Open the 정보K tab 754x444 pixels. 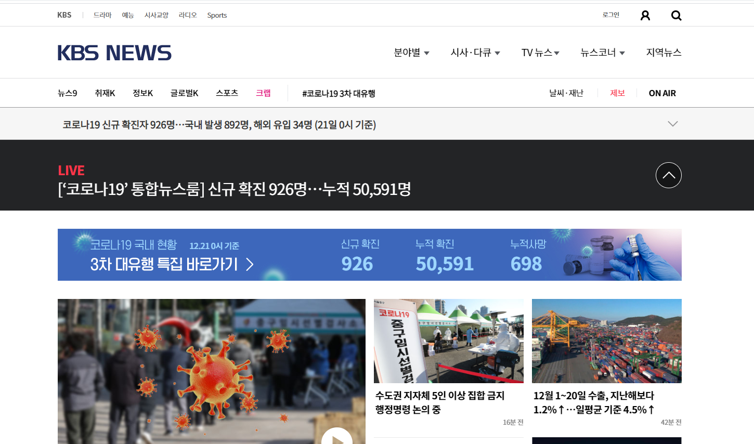[143, 93]
